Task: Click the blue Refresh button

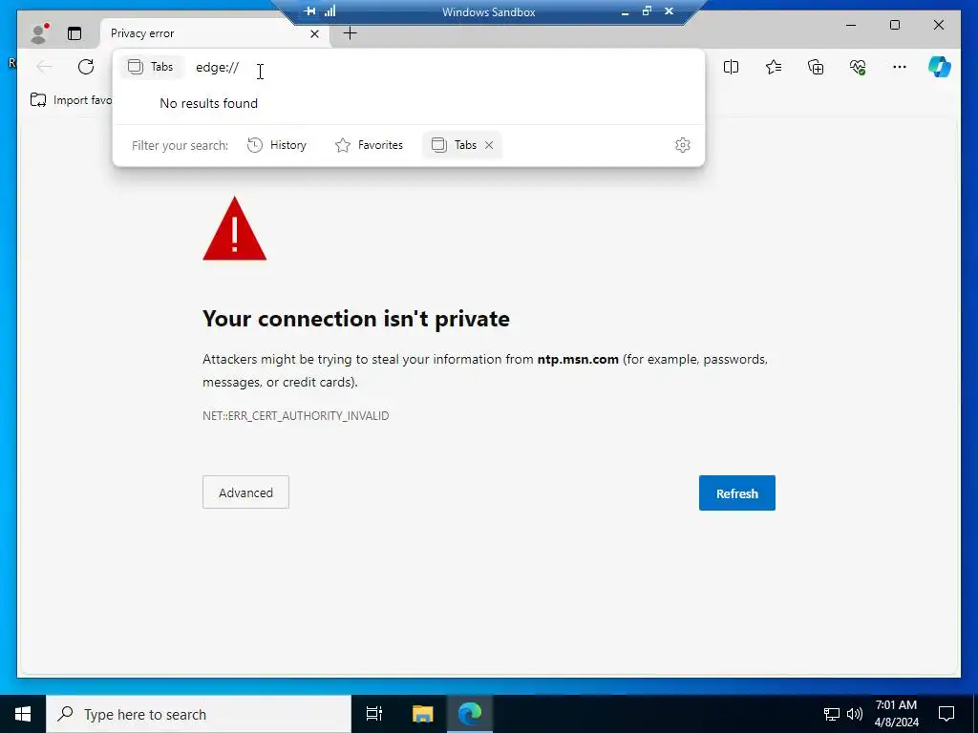Action: click(x=737, y=493)
